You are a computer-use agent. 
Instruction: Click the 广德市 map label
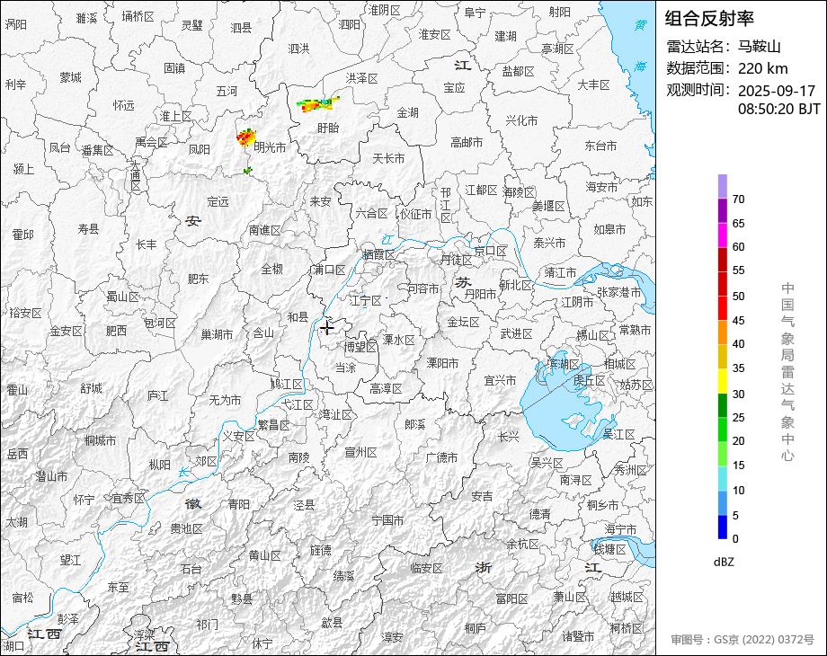coord(442,457)
